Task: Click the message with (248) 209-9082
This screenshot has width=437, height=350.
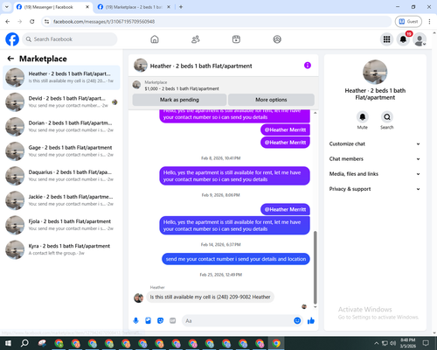Action: [x=210, y=297]
